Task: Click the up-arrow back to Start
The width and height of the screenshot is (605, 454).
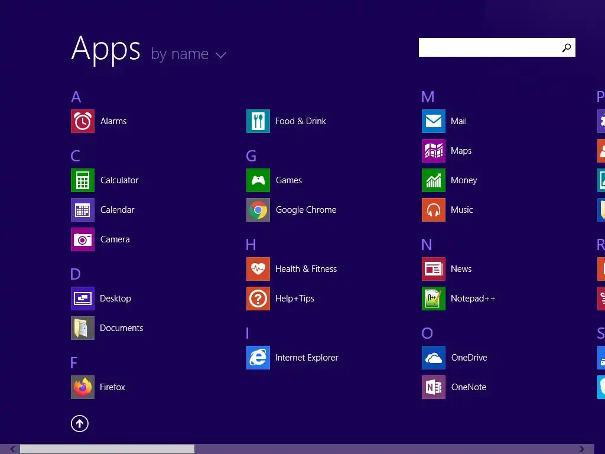Action: [80, 423]
